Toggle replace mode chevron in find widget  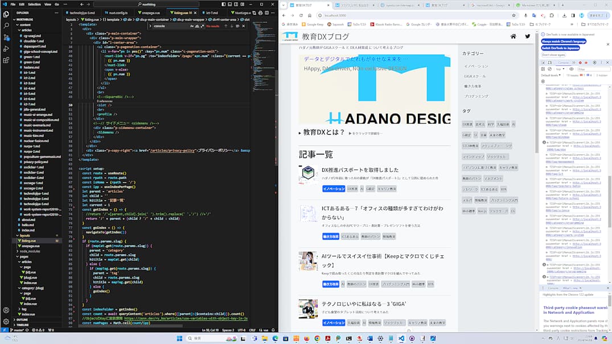point(150,26)
